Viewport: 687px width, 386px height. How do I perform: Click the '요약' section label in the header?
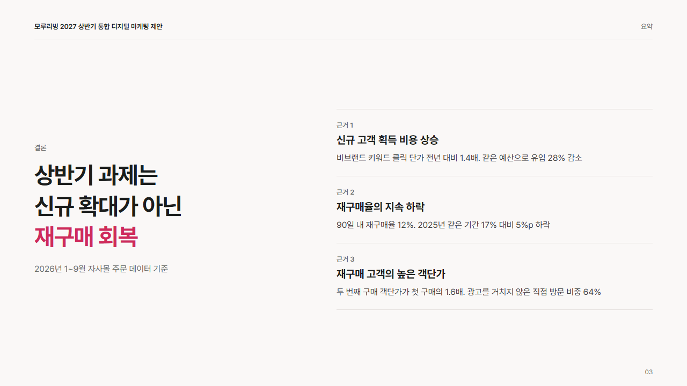point(647,26)
